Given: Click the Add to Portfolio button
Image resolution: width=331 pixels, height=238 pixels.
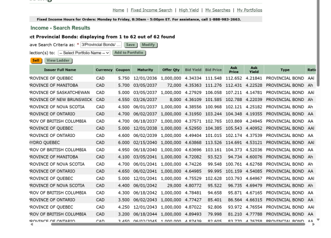Looking at the screenshot, I should pos(129,52).
